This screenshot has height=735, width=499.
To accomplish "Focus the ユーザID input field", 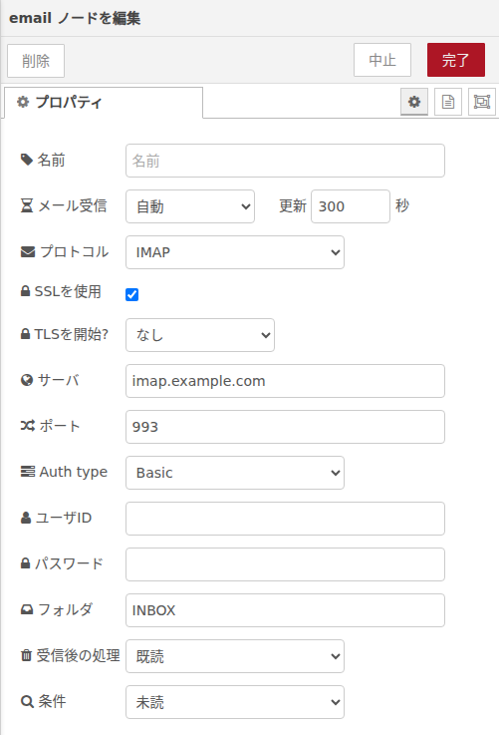I will pyautogui.click(x=285, y=519).
